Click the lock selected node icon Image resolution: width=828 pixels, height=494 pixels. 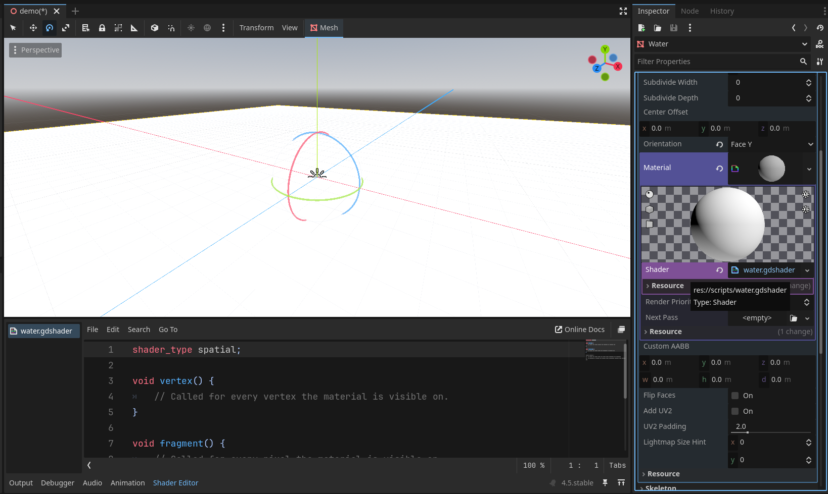102,28
